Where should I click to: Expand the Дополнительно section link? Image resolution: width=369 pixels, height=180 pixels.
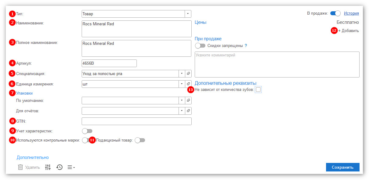coord(33,157)
